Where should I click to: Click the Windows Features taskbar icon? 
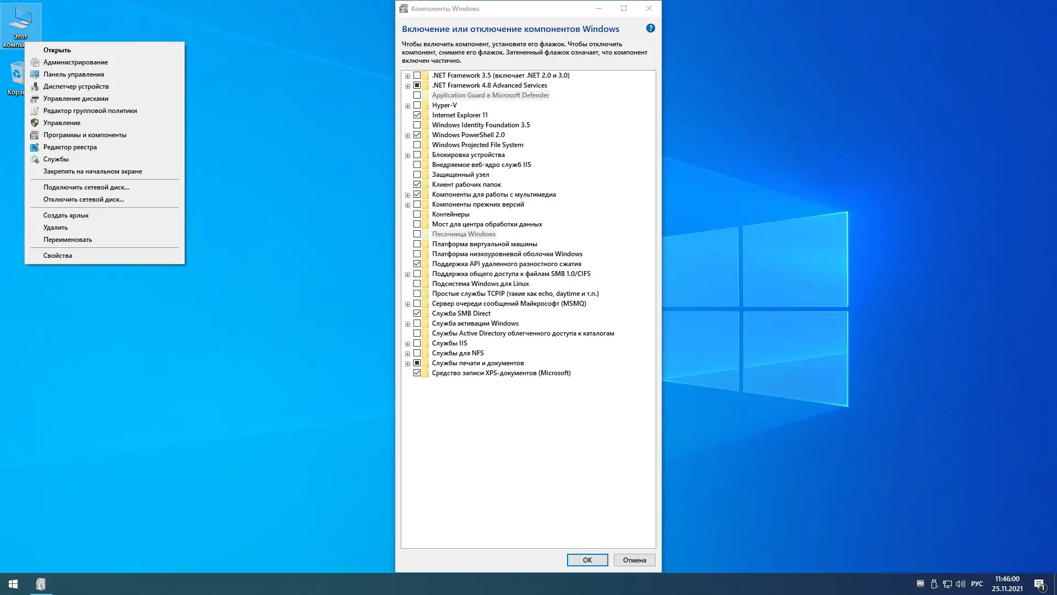pyautogui.click(x=41, y=583)
